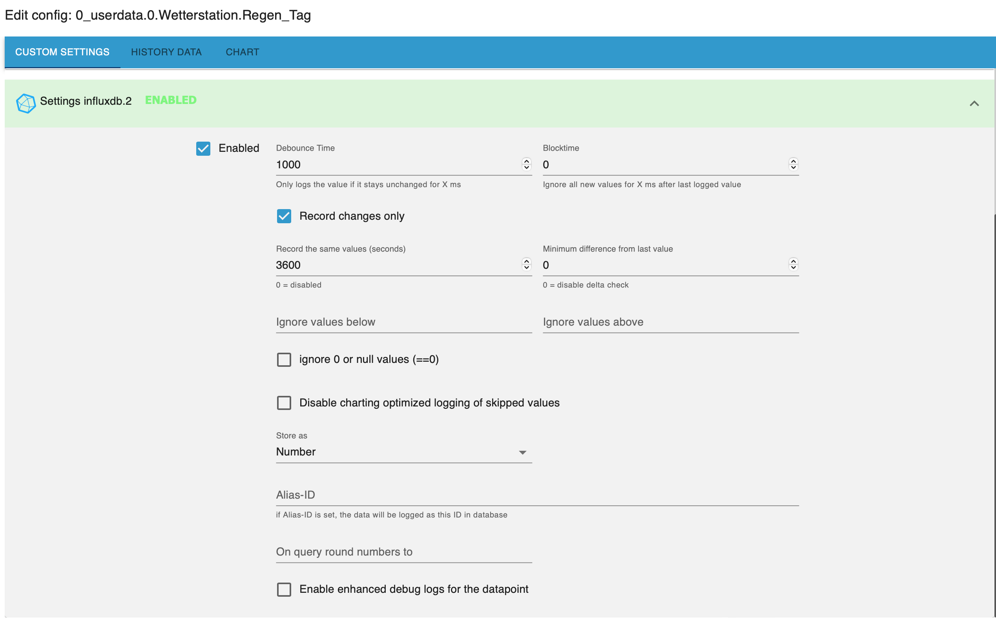
Task: Switch to History Data tab
Action: [166, 52]
